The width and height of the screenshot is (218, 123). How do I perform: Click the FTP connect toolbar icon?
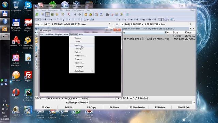click(x=96, y=14)
